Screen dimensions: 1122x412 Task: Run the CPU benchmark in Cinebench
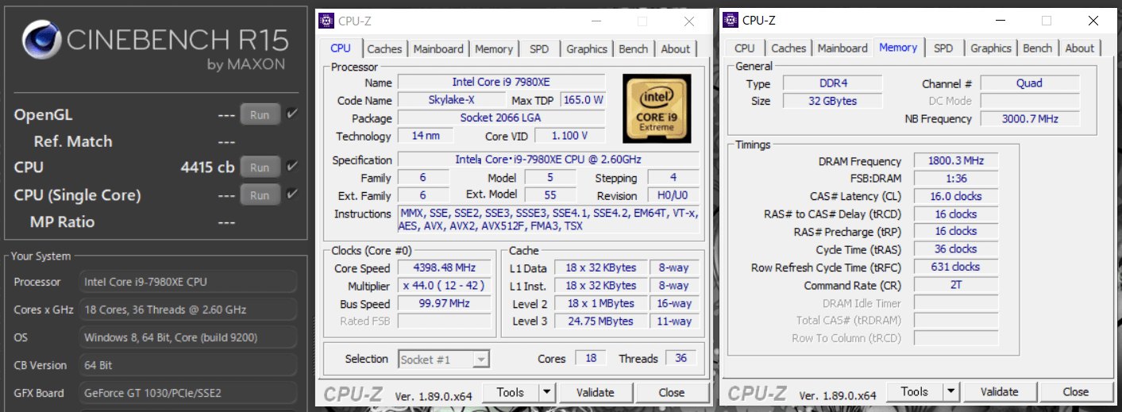coord(260,167)
